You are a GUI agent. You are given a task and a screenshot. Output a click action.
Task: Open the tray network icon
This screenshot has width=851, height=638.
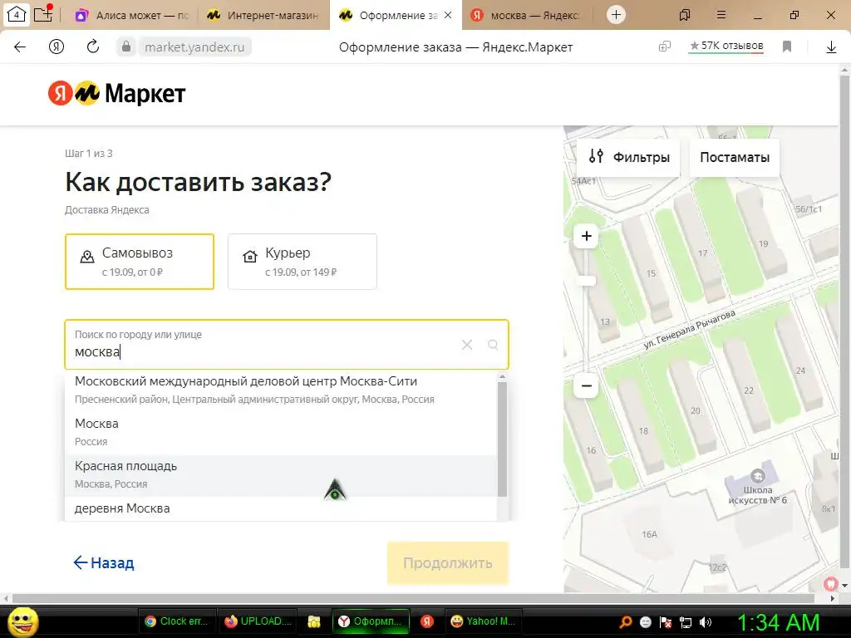point(686,622)
